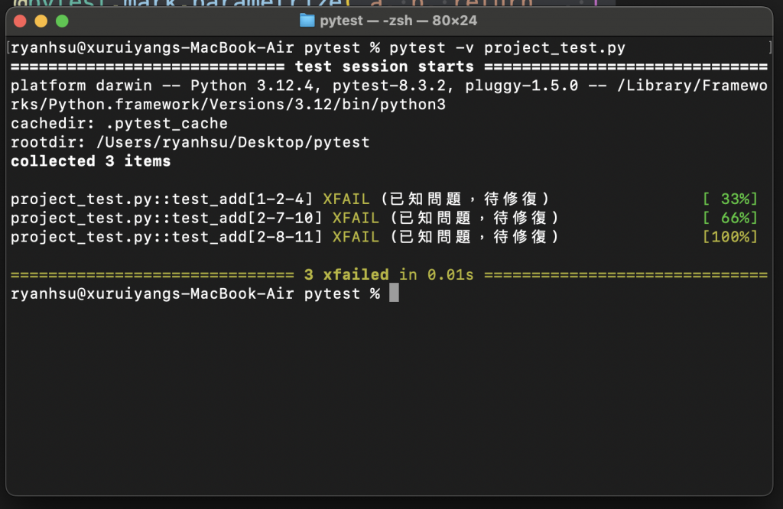Click the 'platform darwin -- Python 3.12.4' line

[x=389, y=86]
